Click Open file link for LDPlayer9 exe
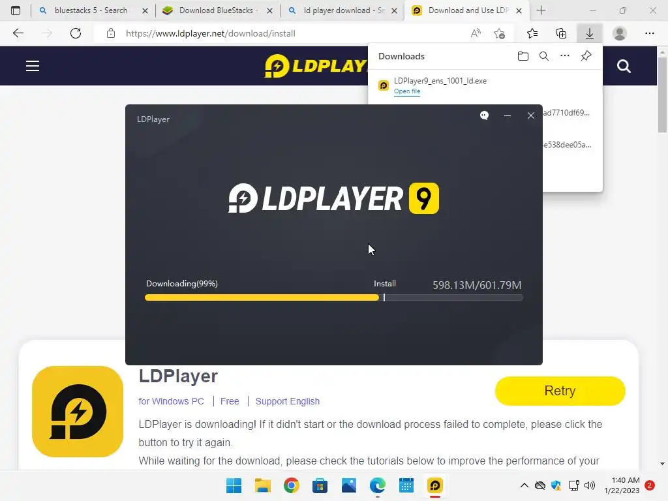The height and width of the screenshot is (501, 668). pos(407,91)
